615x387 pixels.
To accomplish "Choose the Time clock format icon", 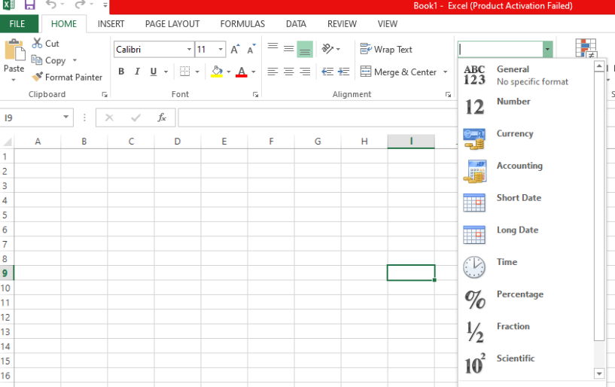I will [x=474, y=267].
